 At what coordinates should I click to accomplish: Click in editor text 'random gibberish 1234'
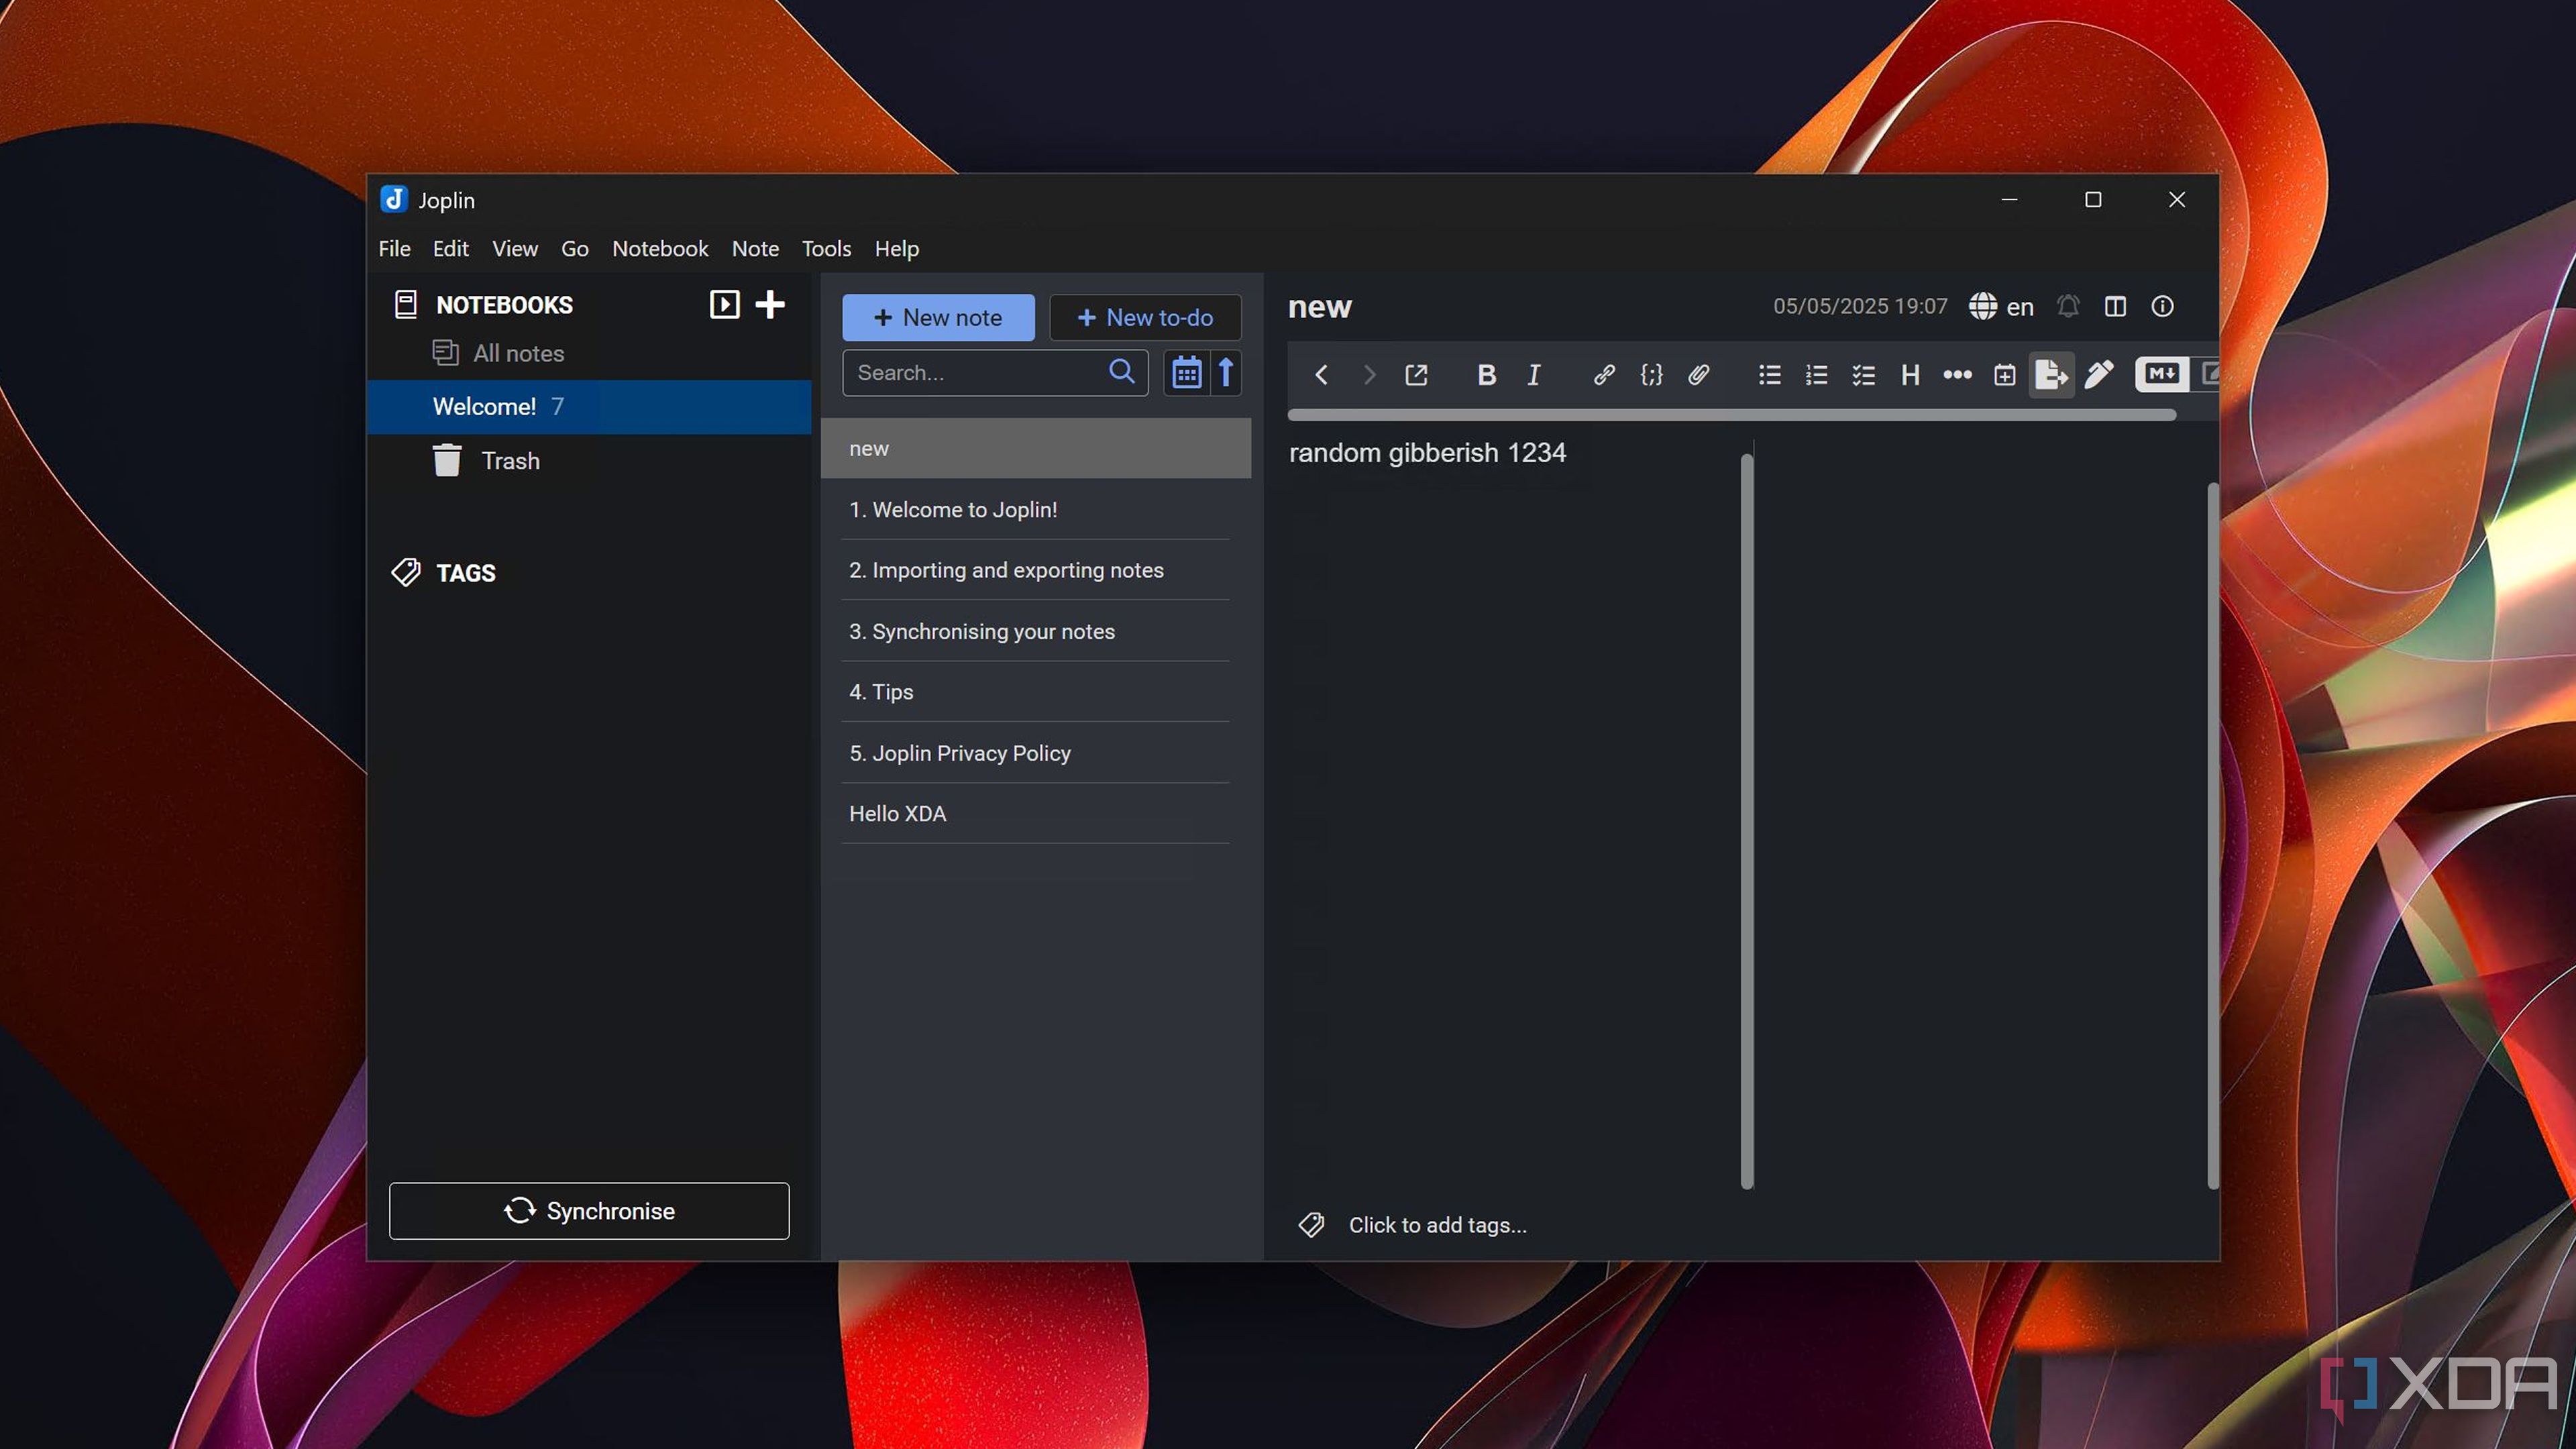(1427, 453)
